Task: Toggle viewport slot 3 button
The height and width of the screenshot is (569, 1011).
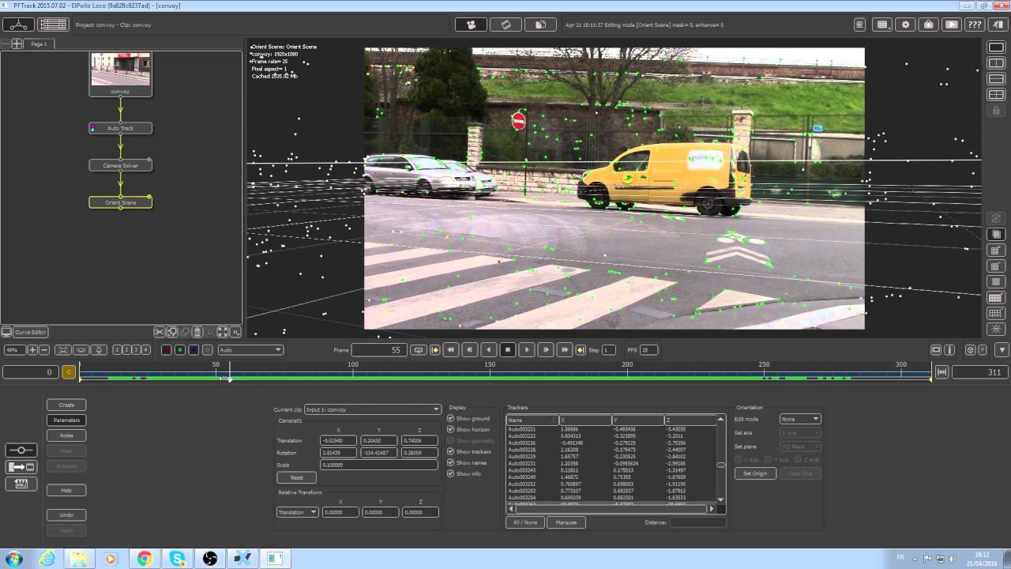Action: click(136, 350)
